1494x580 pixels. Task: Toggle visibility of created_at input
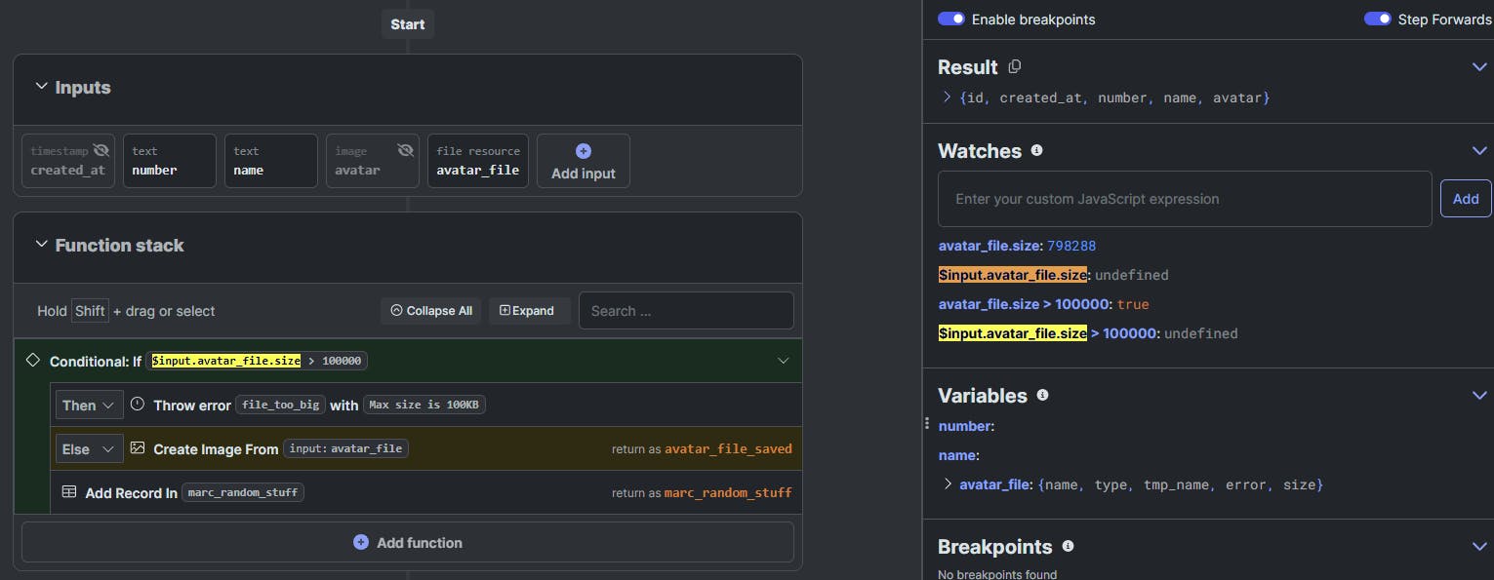(101, 150)
